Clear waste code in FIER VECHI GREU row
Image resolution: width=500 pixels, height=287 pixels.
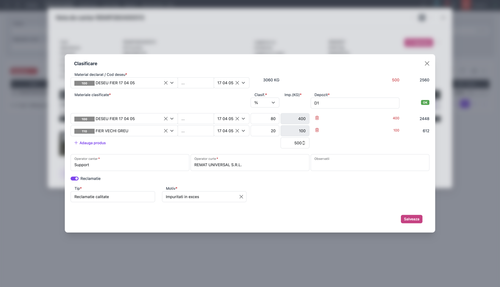(x=237, y=131)
